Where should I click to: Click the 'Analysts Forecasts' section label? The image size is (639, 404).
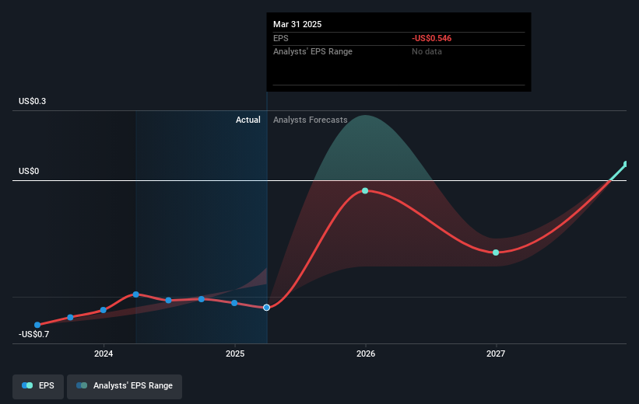click(x=310, y=120)
